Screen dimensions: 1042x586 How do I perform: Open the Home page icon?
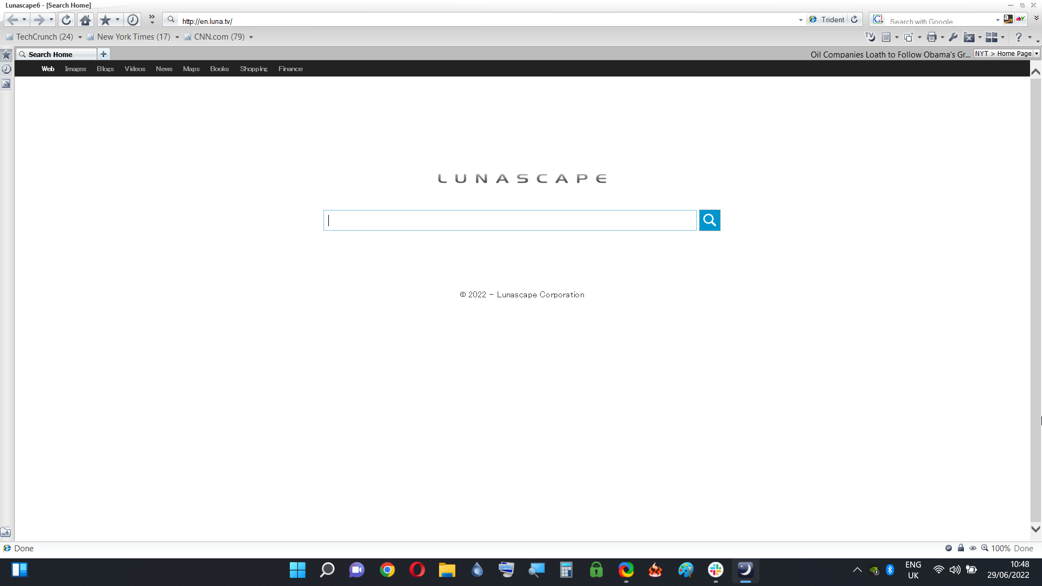point(85,20)
